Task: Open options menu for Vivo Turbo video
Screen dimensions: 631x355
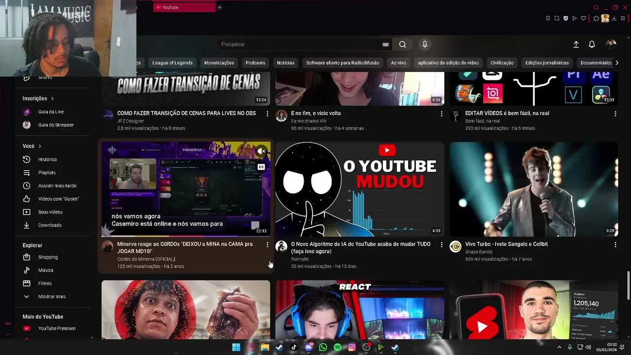Action: click(615, 245)
